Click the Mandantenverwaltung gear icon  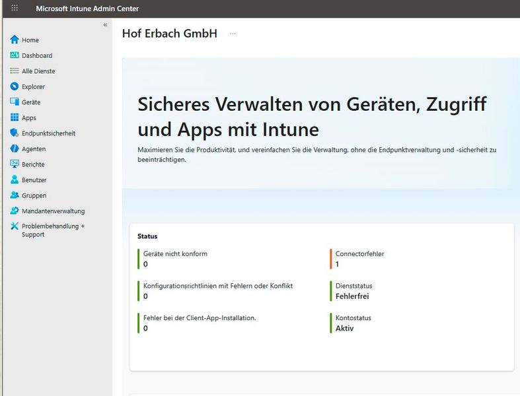(x=15, y=211)
